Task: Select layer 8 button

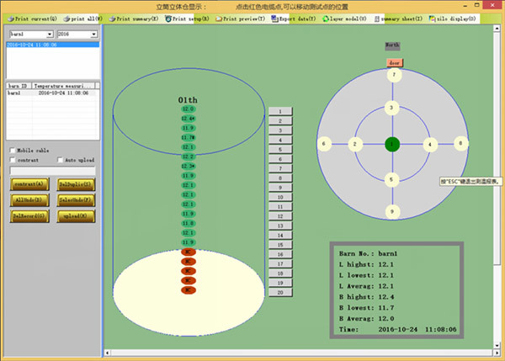Action: 280,178
